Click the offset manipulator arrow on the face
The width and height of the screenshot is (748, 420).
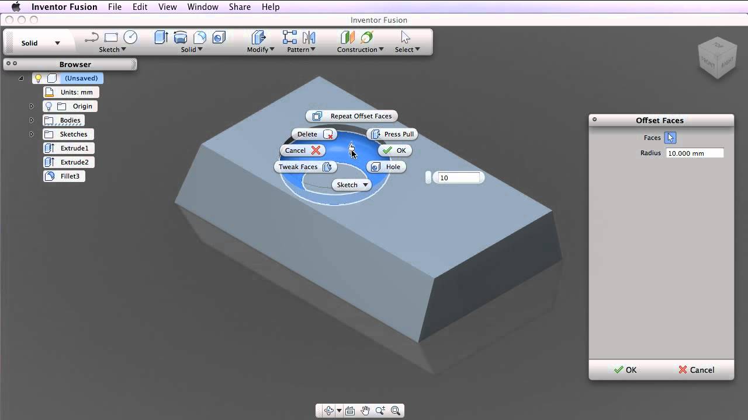(352, 148)
